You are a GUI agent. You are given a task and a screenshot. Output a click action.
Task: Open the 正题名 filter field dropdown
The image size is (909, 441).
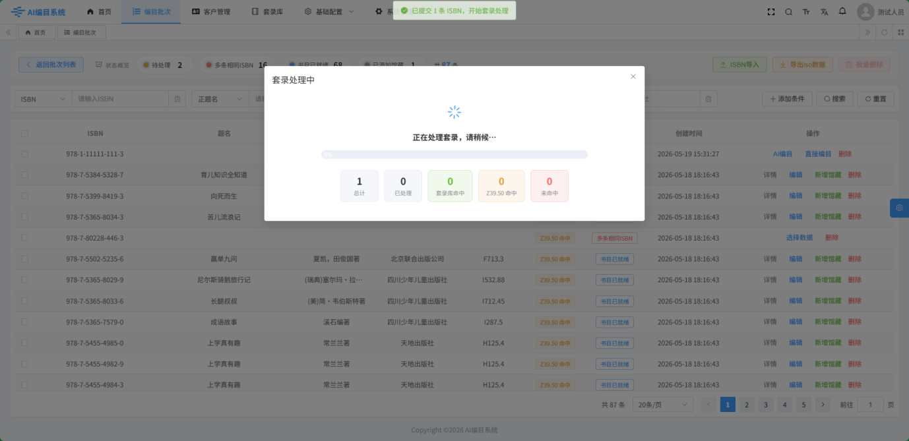tap(221, 99)
